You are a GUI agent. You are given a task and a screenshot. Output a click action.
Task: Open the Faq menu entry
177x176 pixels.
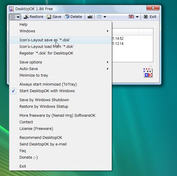click(x=61, y=151)
